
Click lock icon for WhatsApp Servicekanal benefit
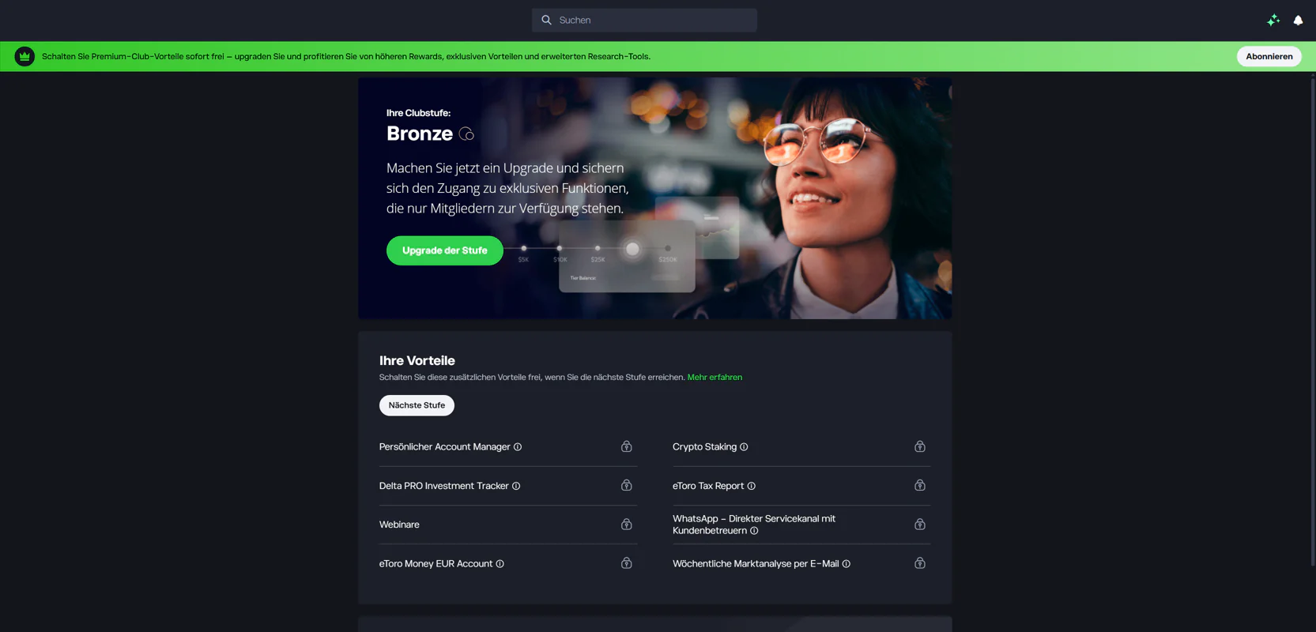[x=919, y=525]
